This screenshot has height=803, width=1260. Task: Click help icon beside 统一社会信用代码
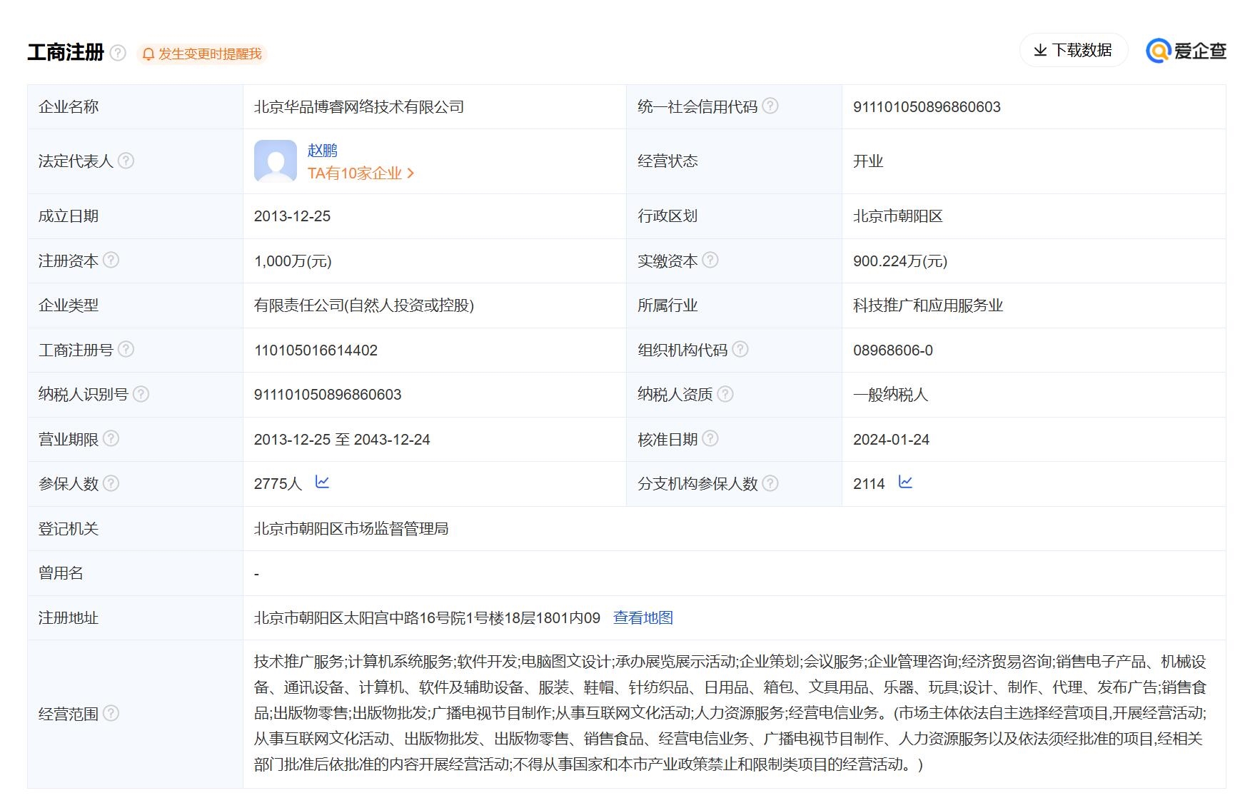pos(770,106)
